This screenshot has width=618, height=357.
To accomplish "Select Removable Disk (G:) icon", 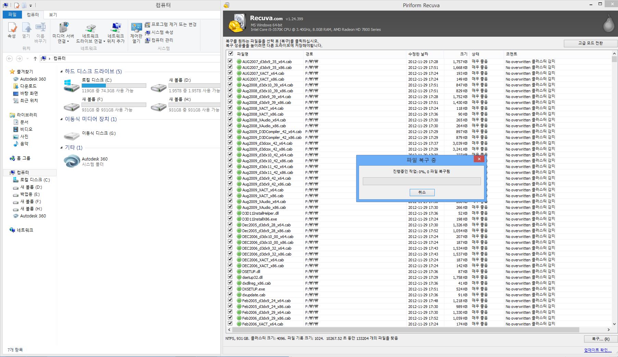I will pos(72,135).
